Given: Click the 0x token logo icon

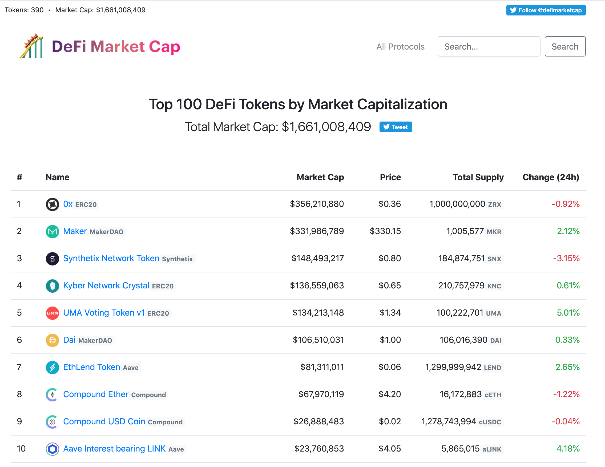Looking at the screenshot, I should point(52,204).
